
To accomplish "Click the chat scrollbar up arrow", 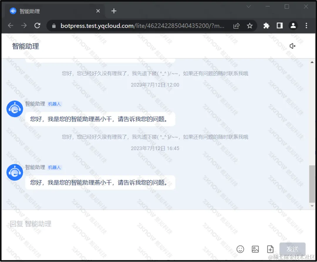I will [312, 62].
